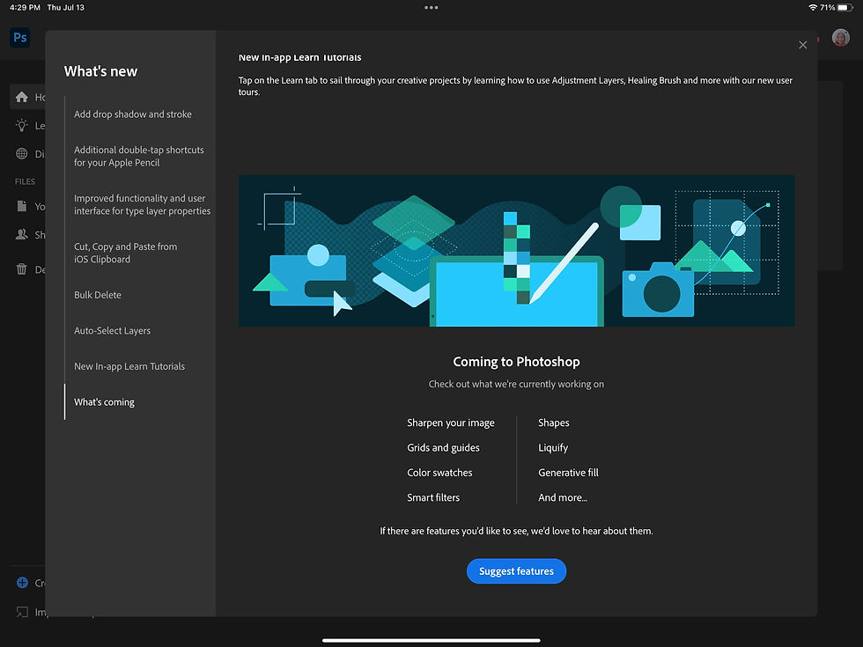The height and width of the screenshot is (647, 863).
Task: Open the Home icon in the sidebar
Action: coord(21,98)
